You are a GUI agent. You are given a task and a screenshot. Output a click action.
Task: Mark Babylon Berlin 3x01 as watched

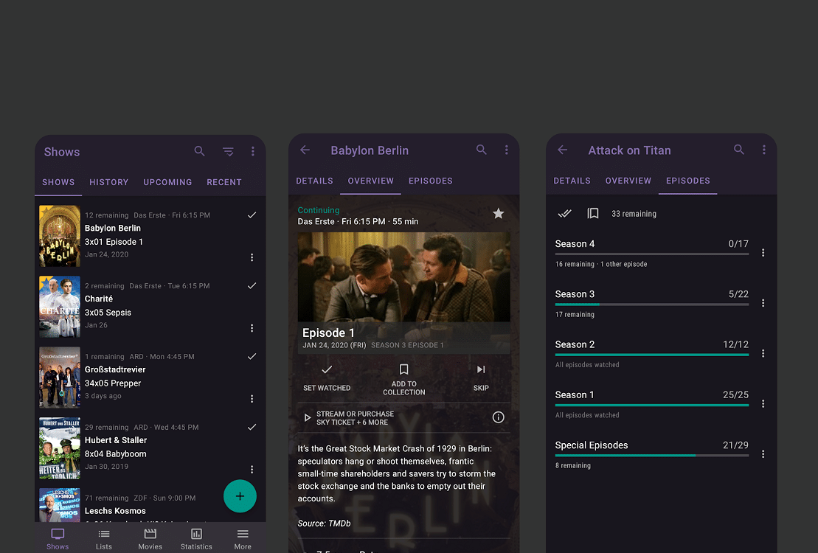[x=252, y=215]
